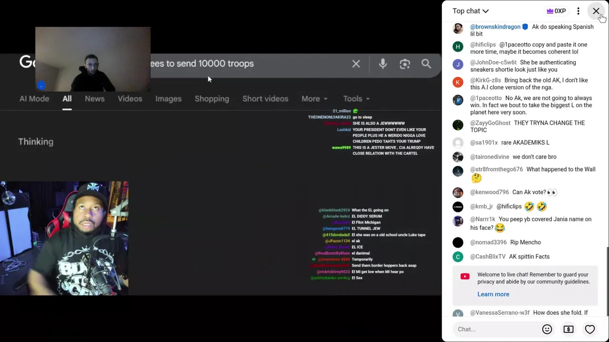Click the Learn more link
Viewport: 609px width, 342px height.
[x=493, y=294]
